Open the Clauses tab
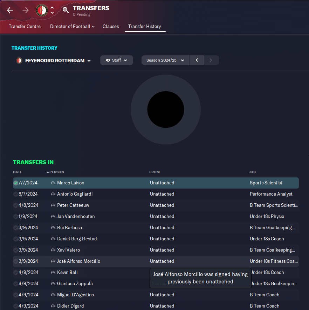This screenshot has height=310, width=309. pos(111,26)
